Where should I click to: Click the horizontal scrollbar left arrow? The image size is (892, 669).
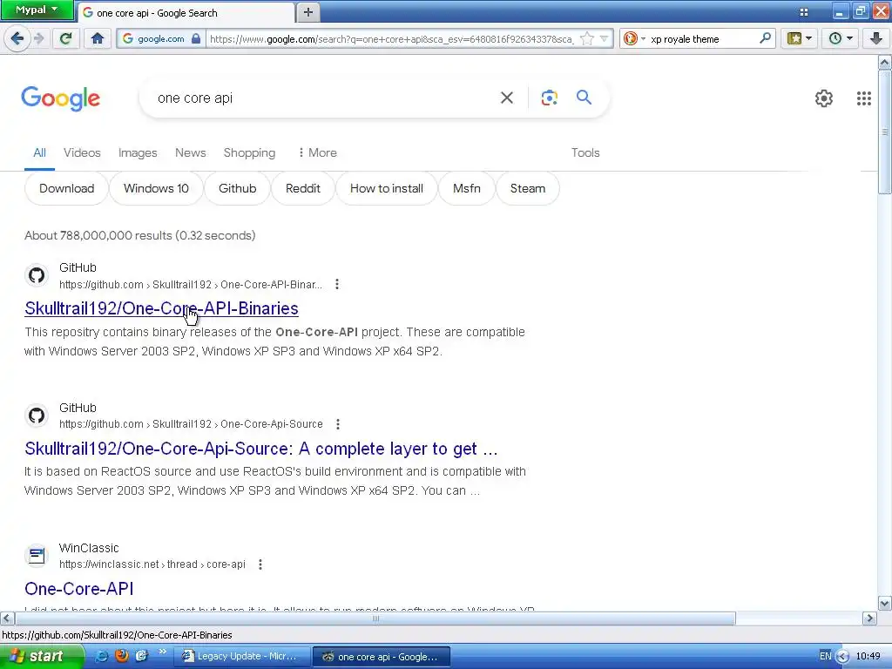(x=7, y=618)
